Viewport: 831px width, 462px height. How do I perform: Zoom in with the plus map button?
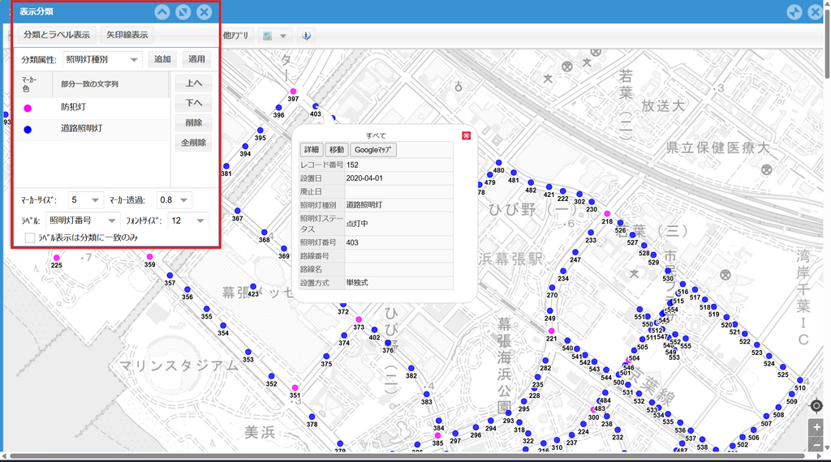tap(816, 427)
